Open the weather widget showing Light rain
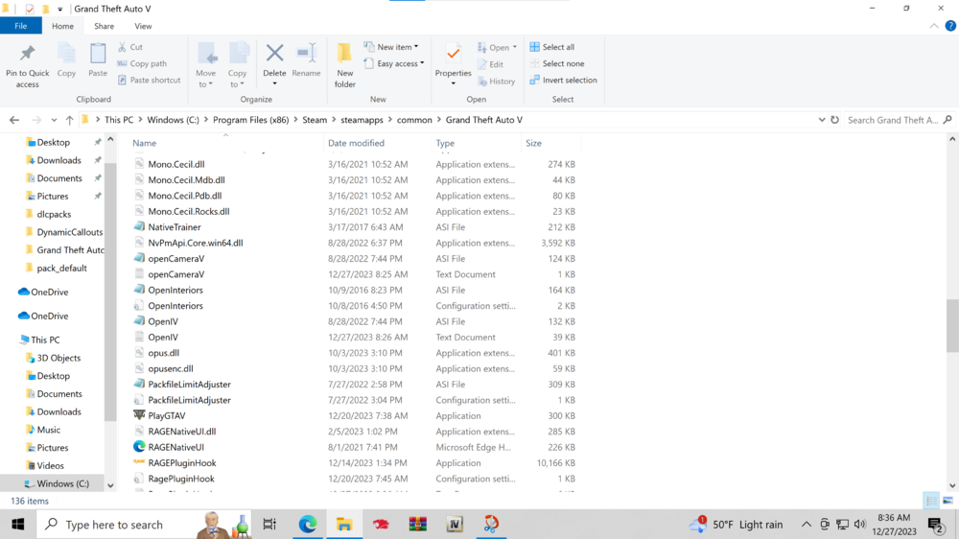This screenshot has height=539, width=959. [x=736, y=525]
